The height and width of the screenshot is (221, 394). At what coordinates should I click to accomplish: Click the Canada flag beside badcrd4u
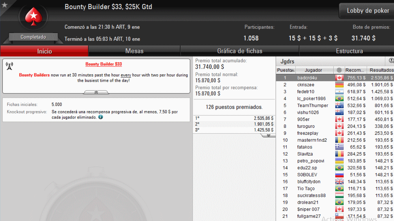(339, 78)
